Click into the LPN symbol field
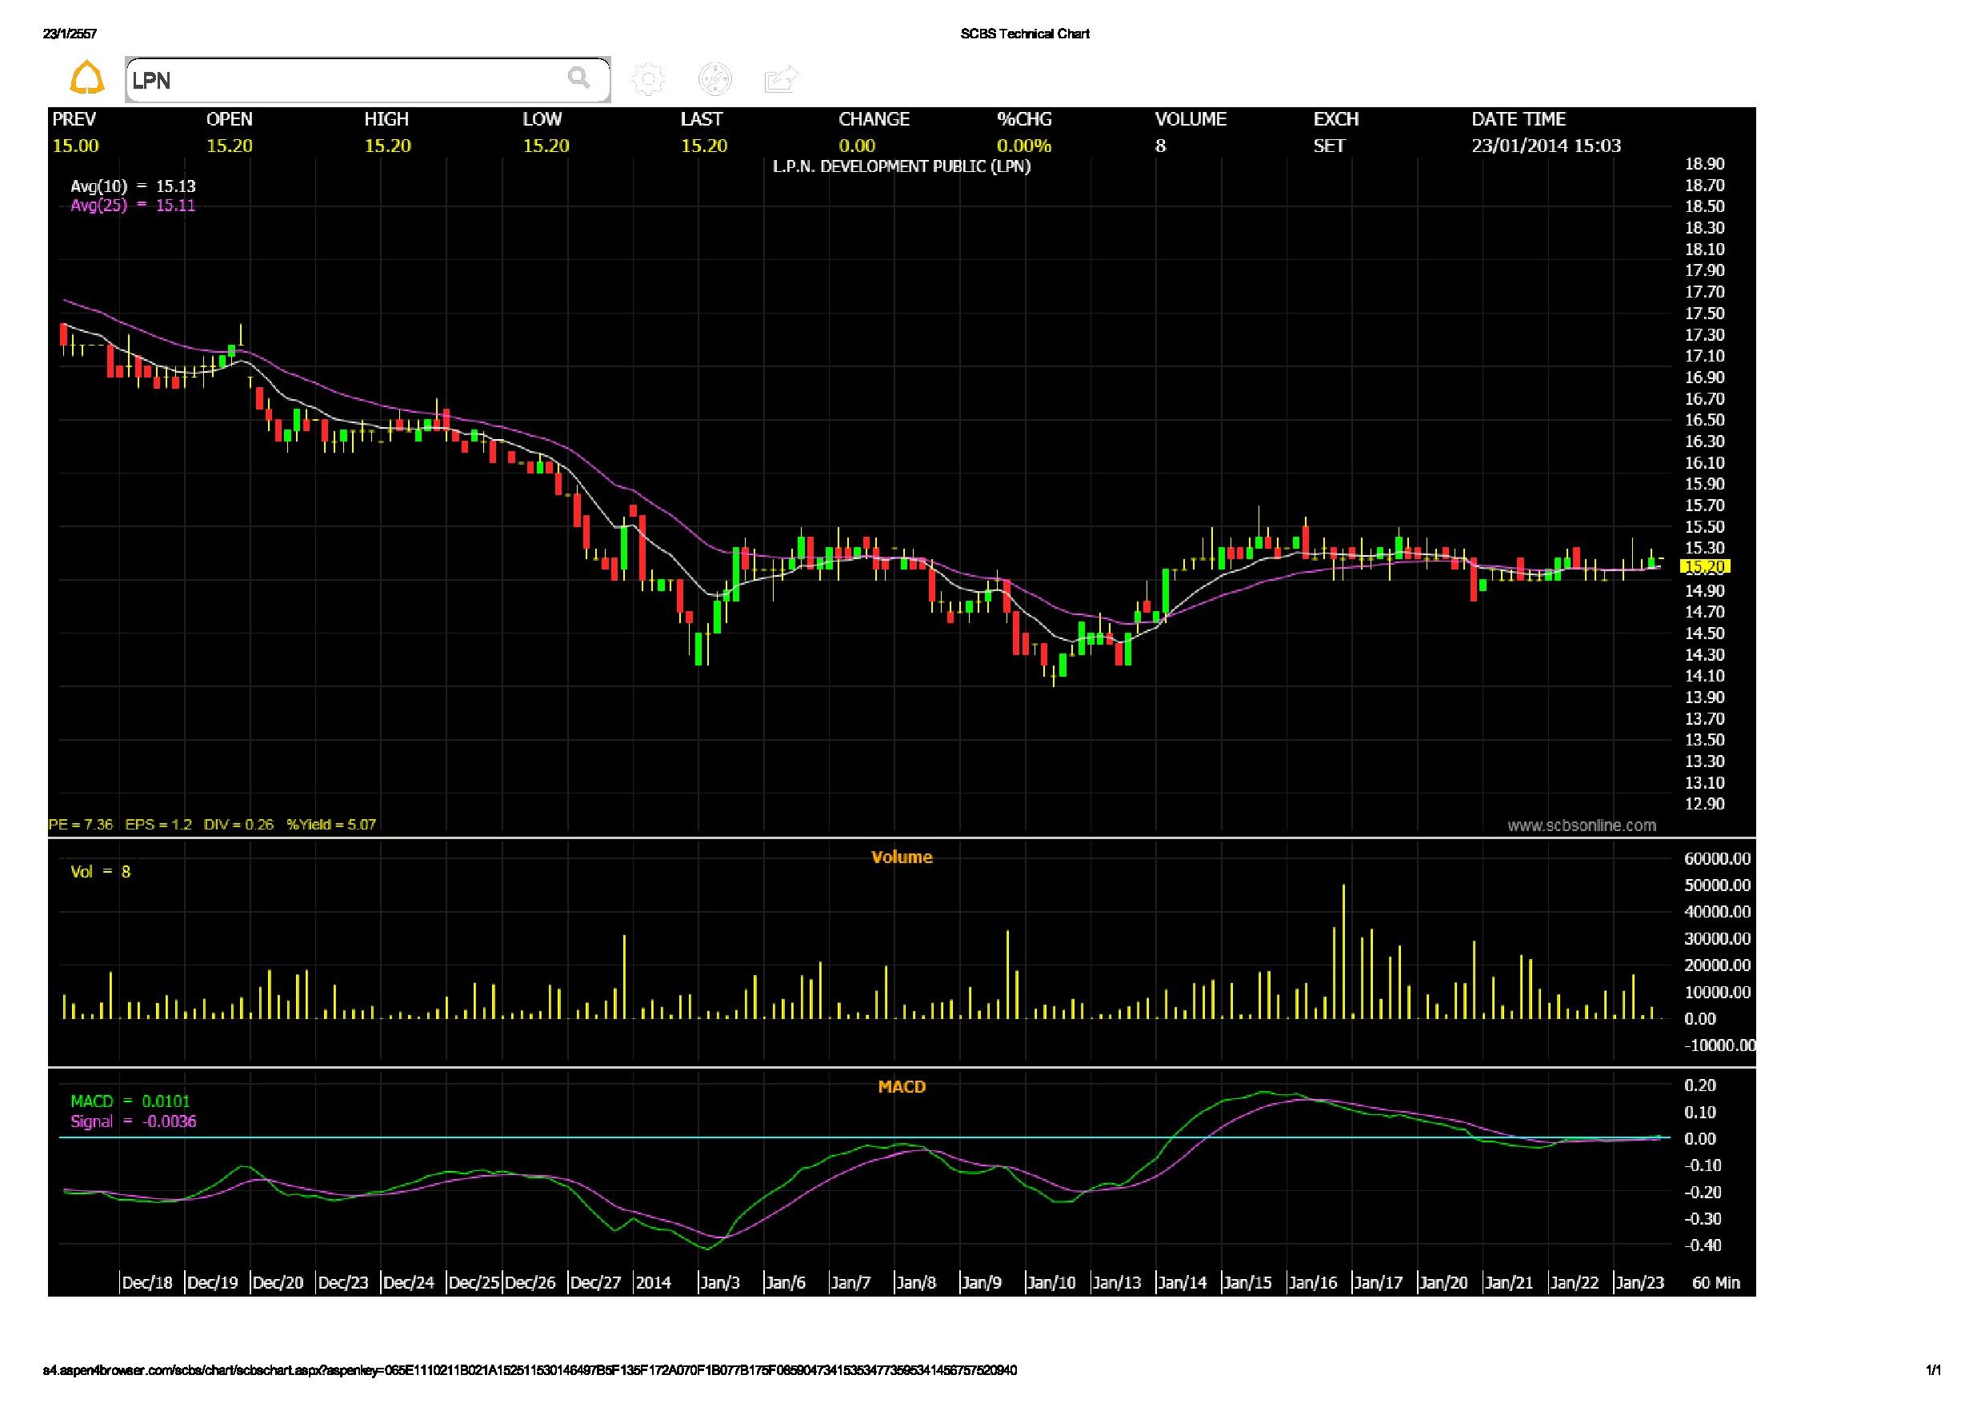 (346, 81)
